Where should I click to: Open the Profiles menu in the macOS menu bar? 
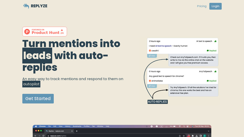(87, 126)
